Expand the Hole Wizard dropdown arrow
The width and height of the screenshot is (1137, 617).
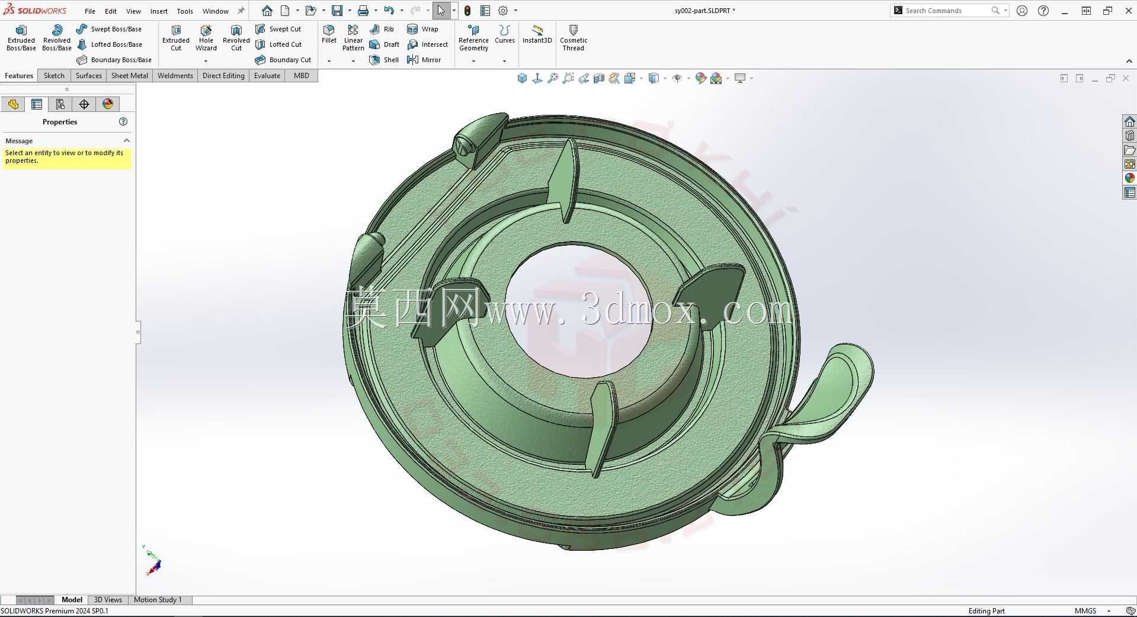[206, 61]
